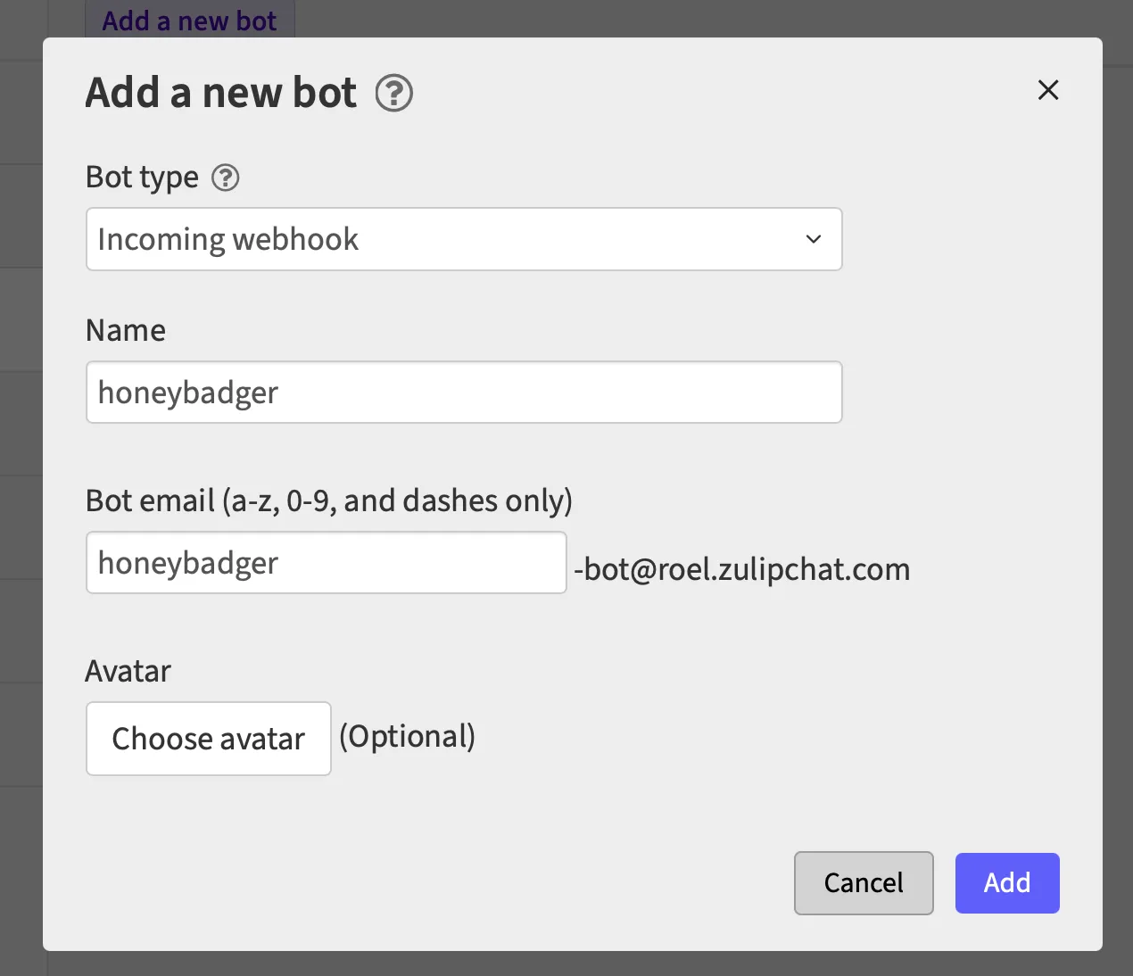1133x976 pixels.
Task: Open help for the Add a new bot dialog
Action: click(x=393, y=92)
